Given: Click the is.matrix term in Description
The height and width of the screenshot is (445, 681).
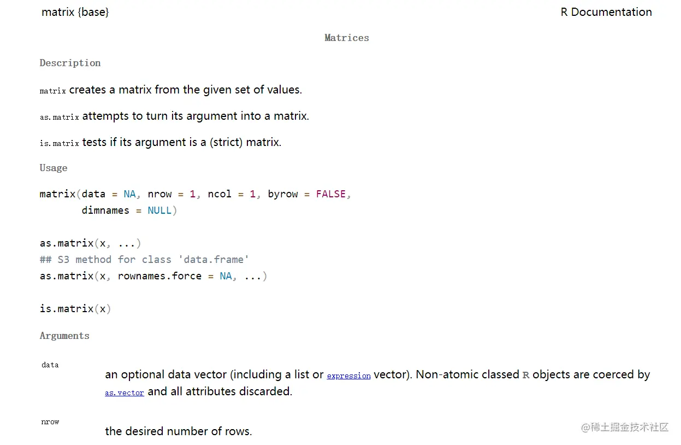Looking at the screenshot, I should (60, 143).
